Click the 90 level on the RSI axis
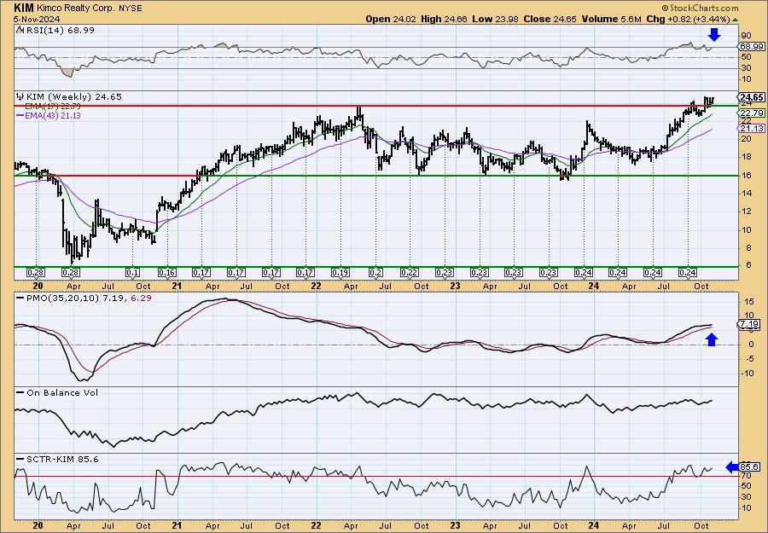768x533 pixels. [x=747, y=36]
